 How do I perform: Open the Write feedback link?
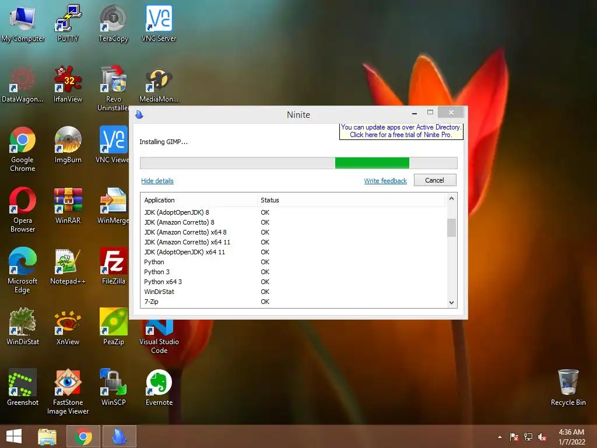[385, 181]
